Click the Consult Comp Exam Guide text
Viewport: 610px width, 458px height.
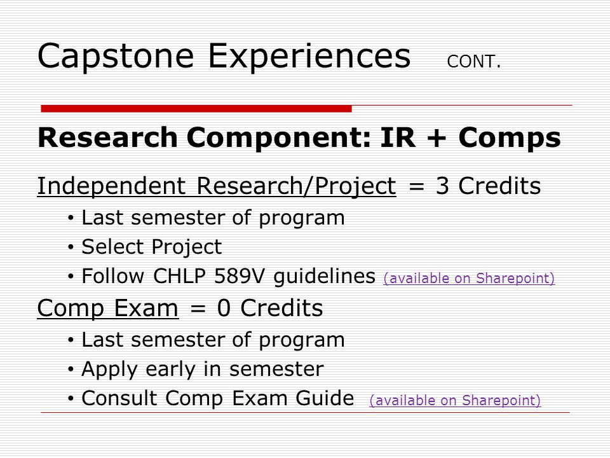click(x=218, y=398)
